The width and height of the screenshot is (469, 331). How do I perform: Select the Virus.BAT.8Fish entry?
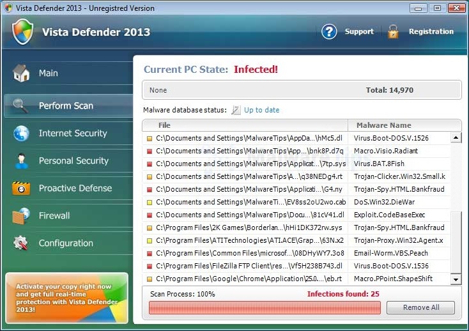379,164
